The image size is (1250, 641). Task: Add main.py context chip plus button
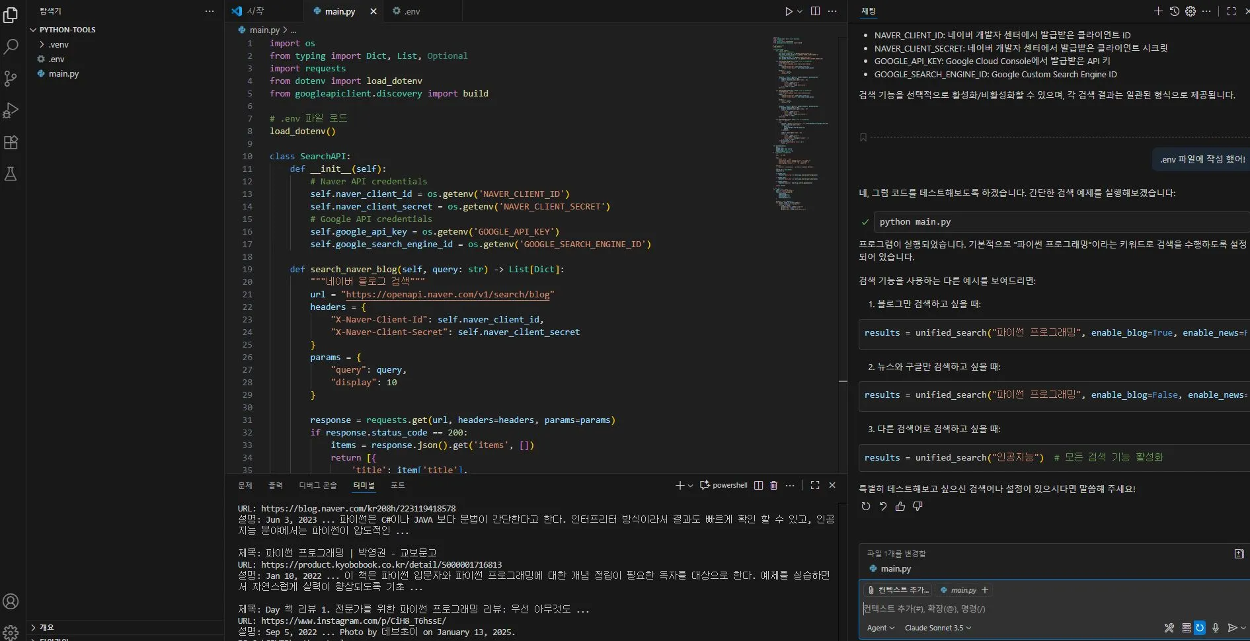tap(985, 590)
